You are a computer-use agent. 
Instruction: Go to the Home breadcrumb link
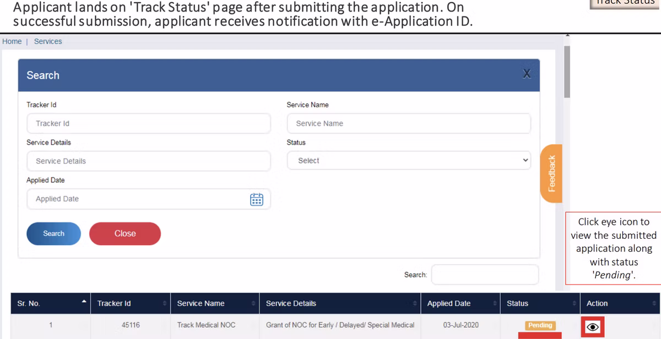pos(12,41)
